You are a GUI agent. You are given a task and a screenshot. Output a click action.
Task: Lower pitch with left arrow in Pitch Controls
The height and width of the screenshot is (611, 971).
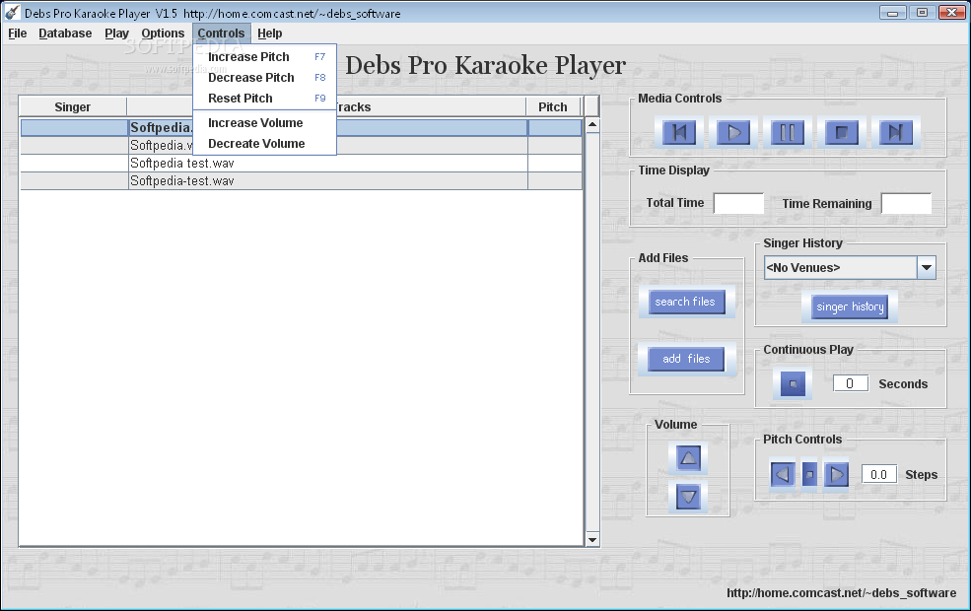pyautogui.click(x=783, y=475)
